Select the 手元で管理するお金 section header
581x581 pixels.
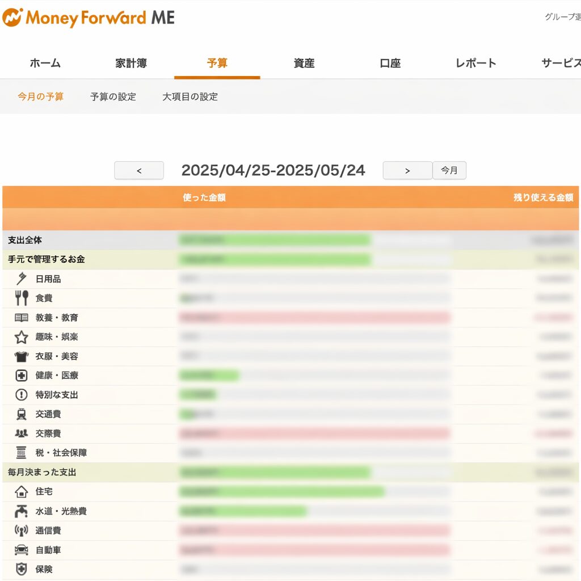[x=47, y=259]
